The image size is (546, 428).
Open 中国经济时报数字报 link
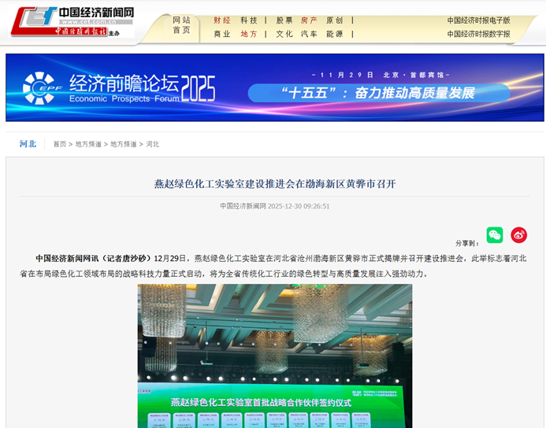[x=478, y=34]
